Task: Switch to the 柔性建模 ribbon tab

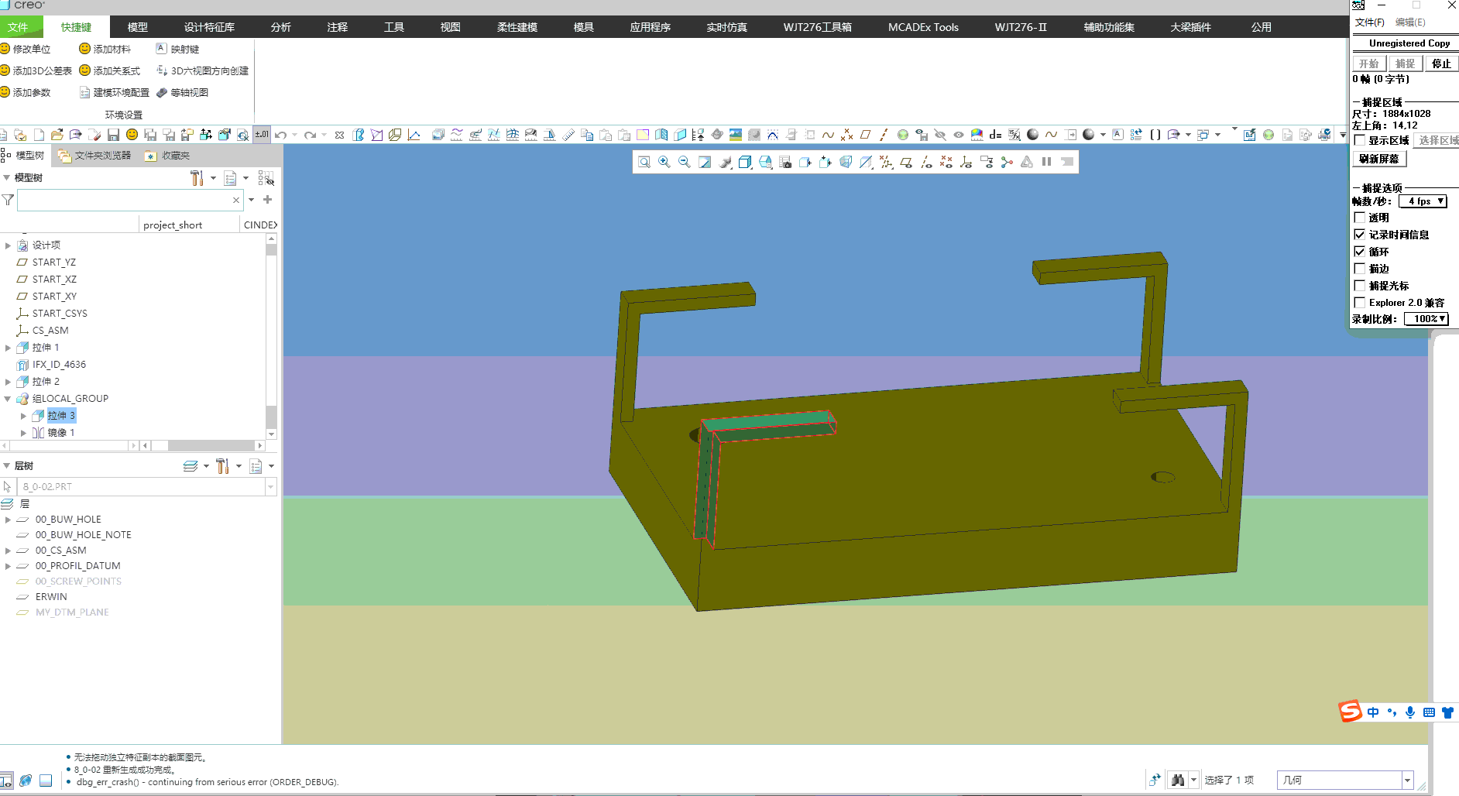Action: (x=517, y=27)
